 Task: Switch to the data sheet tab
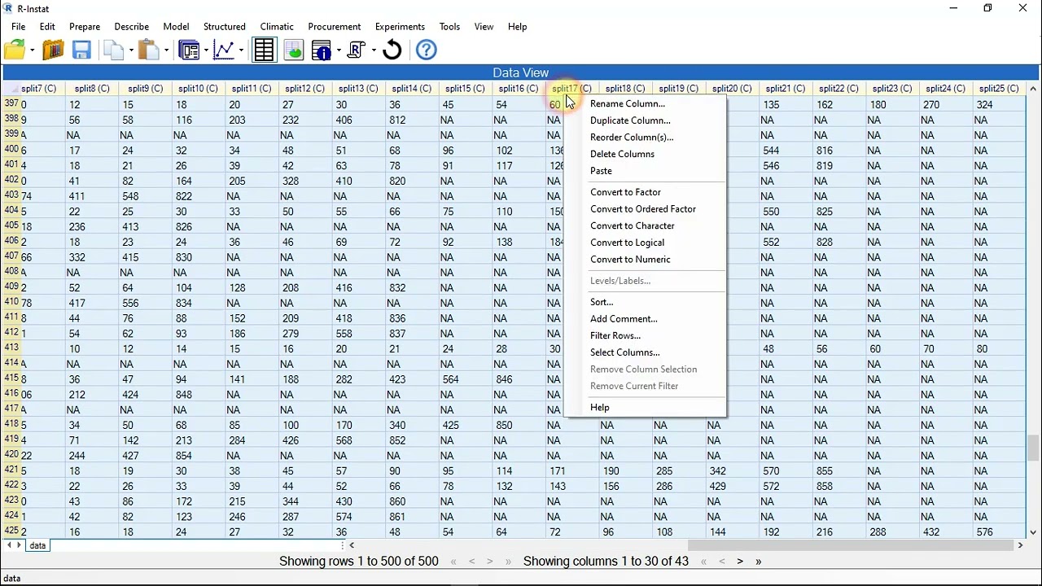pos(37,546)
